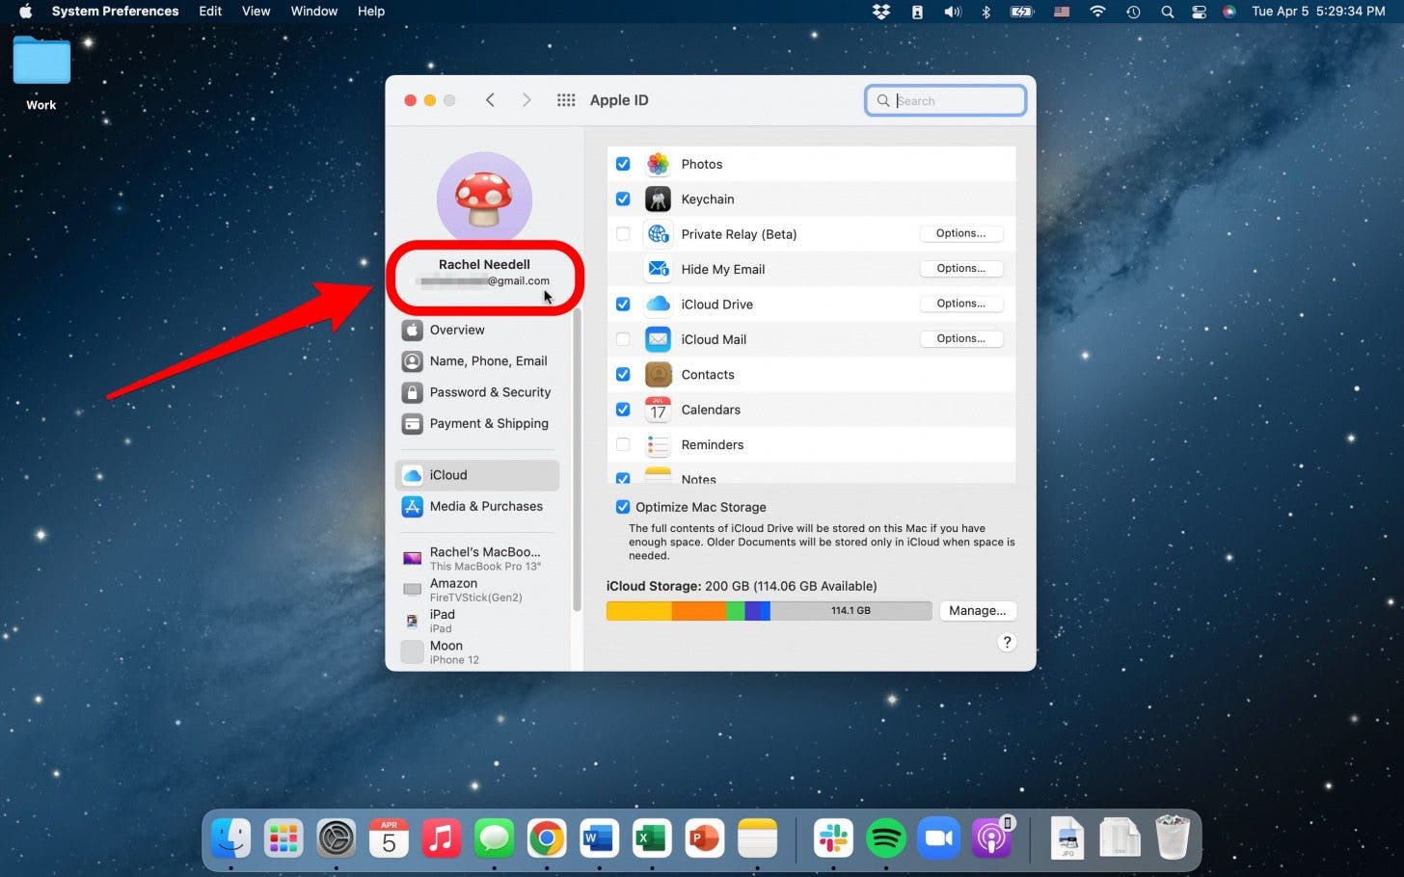The width and height of the screenshot is (1404, 877).
Task: Open Name, Phone, Email settings
Action: pyautogui.click(x=490, y=360)
